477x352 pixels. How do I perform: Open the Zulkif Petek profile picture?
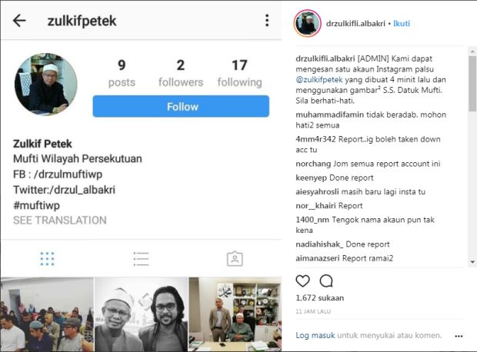click(46, 85)
